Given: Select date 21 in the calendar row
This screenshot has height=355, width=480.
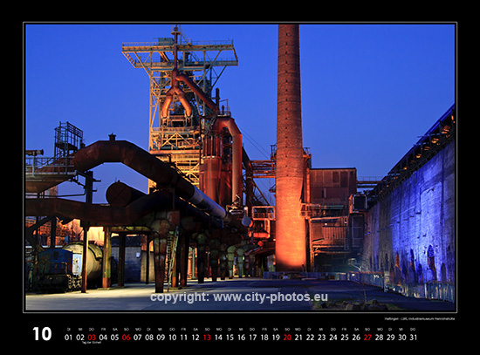Looking at the screenshot, I should (298, 338).
